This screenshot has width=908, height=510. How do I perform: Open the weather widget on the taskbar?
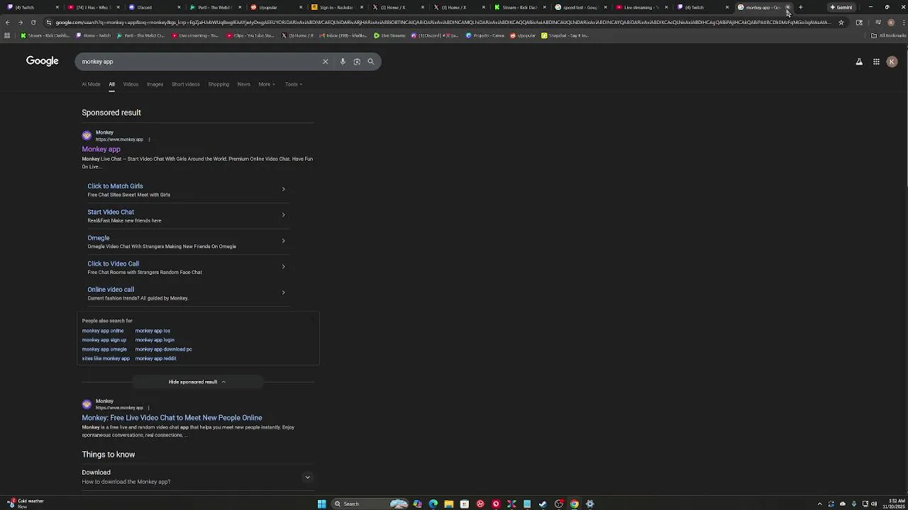25,504
